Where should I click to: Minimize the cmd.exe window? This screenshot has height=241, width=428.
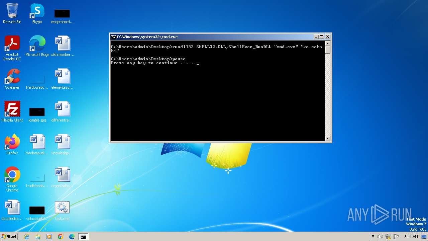[x=316, y=37]
